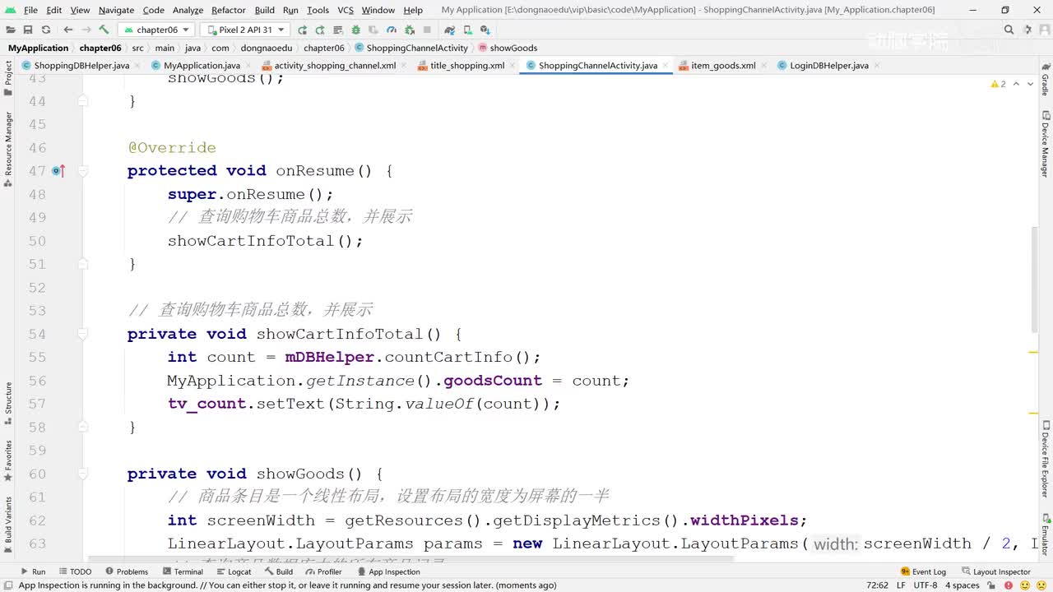The width and height of the screenshot is (1053, 592).
Task: Close the item_goods.xml tab
Action: tap(763, 65)
